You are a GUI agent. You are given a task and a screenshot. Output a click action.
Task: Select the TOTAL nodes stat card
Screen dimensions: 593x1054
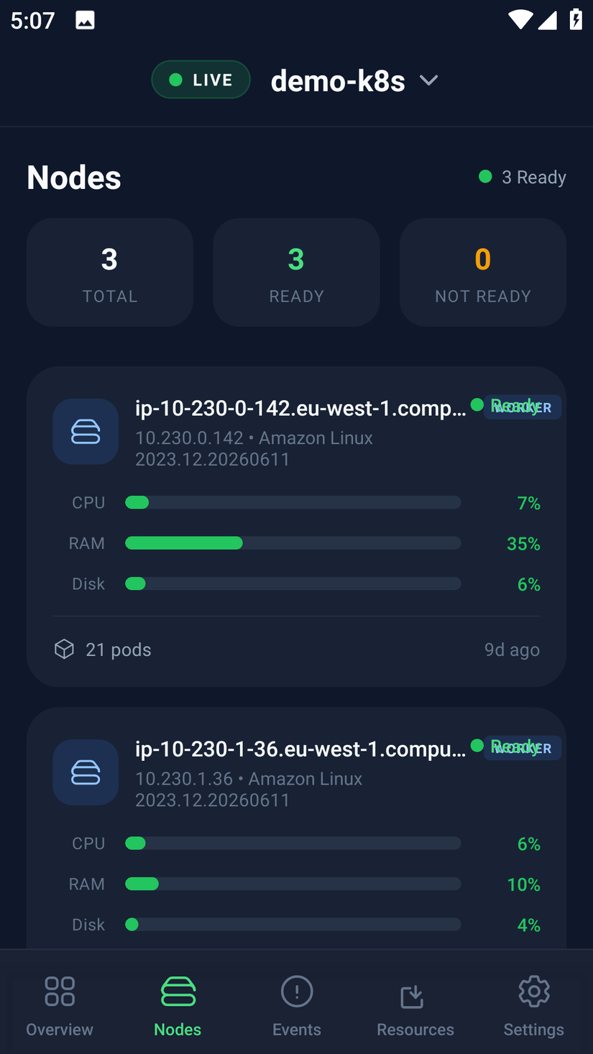tap(110, 272)
